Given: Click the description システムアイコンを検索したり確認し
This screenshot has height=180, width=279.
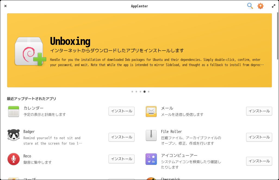Looking at the screenshot, I should [191, 165].
